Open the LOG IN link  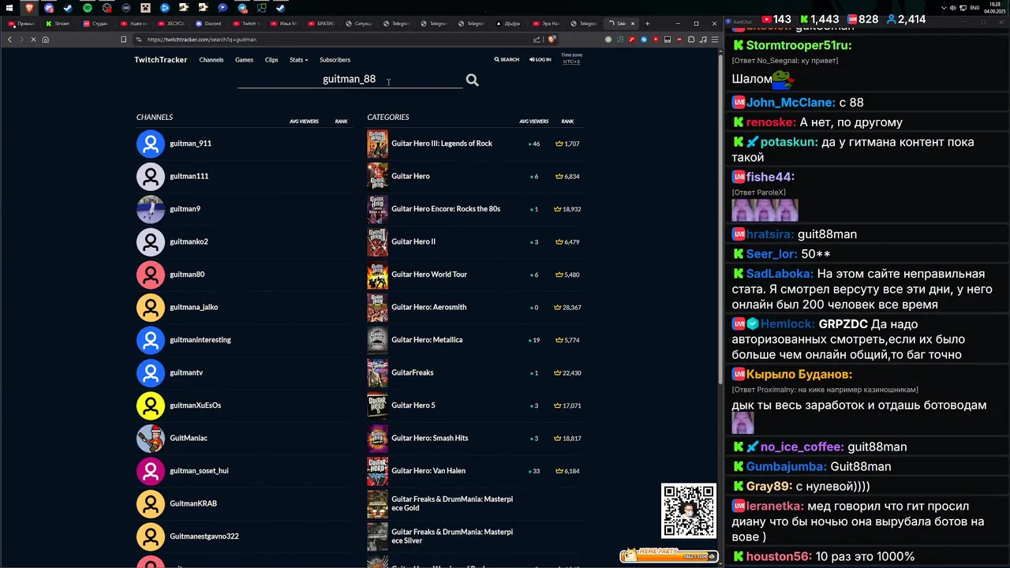(541, 60)
